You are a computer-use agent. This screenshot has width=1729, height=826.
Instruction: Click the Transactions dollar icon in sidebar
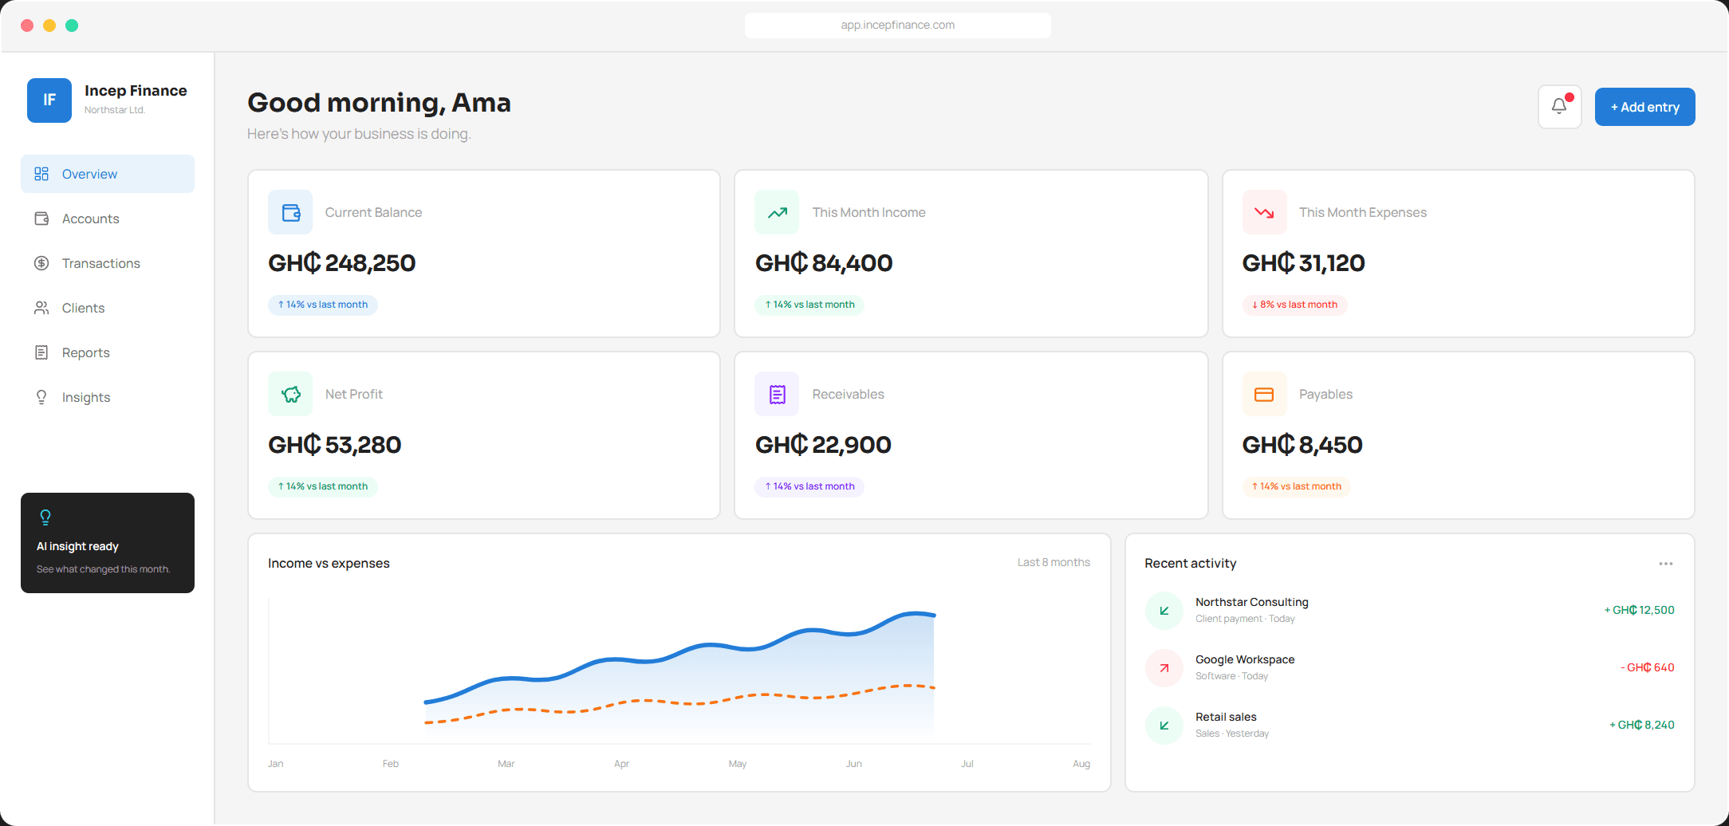coord(41,263)
